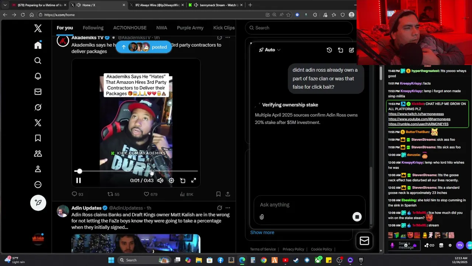Toggle video repost/loop icon beside settings
This screenshot has width=472, height=266.
click(x=183, y=180)
